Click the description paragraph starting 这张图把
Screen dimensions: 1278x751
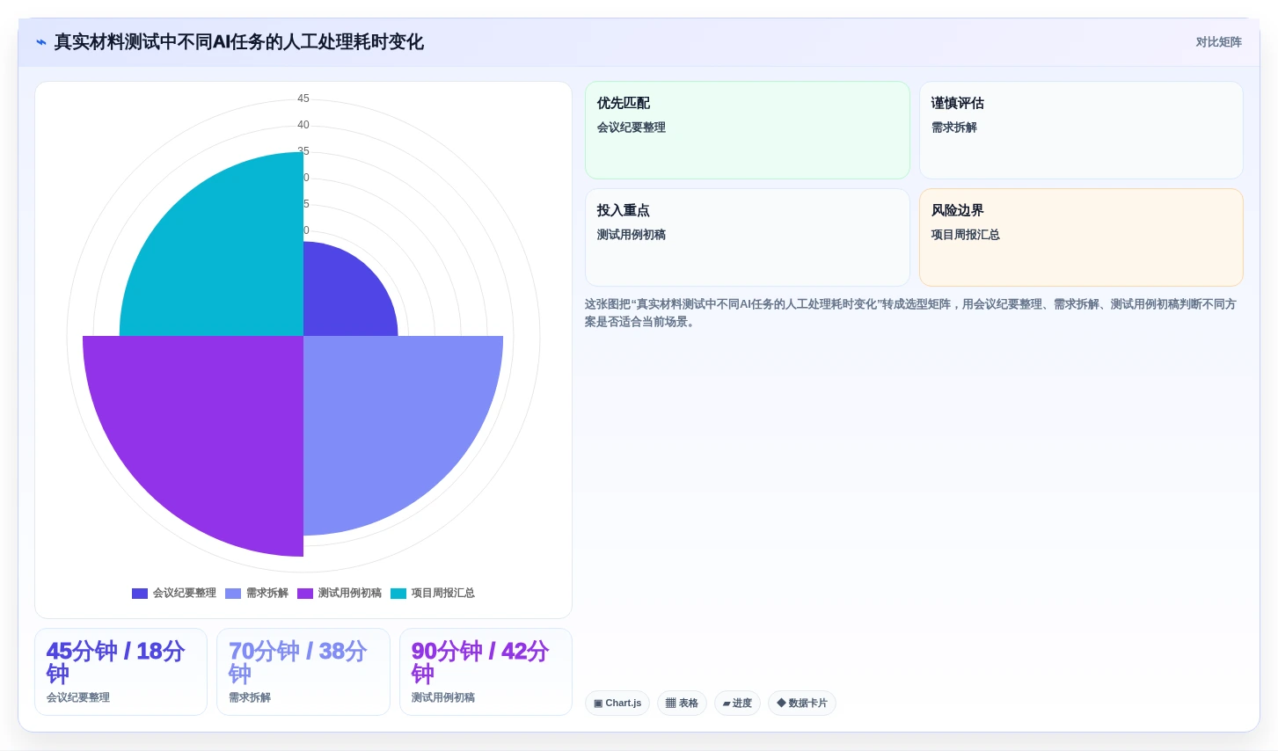[911, 313]
